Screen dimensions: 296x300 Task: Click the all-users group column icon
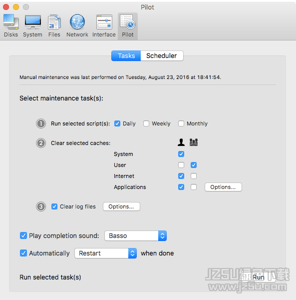(194, 142)
